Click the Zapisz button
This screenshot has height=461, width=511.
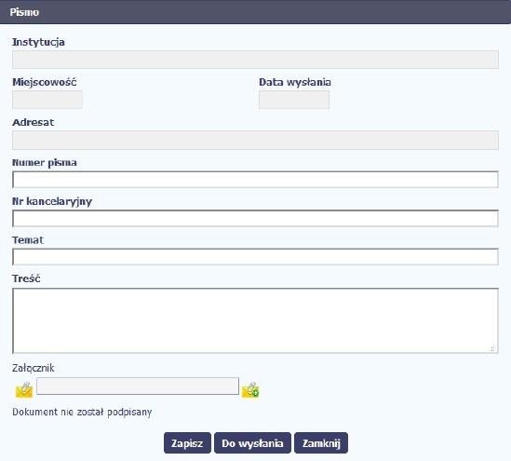[x=187, y=443]
